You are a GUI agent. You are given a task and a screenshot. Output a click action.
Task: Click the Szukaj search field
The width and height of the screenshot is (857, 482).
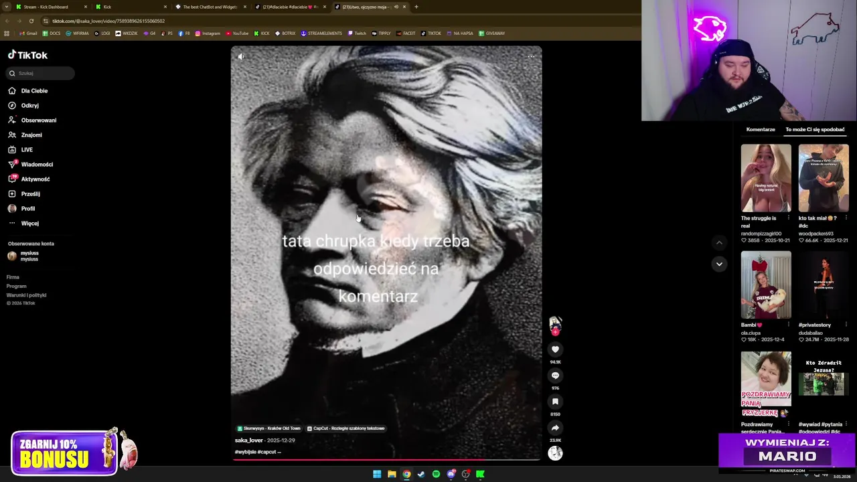pos(41,73)
